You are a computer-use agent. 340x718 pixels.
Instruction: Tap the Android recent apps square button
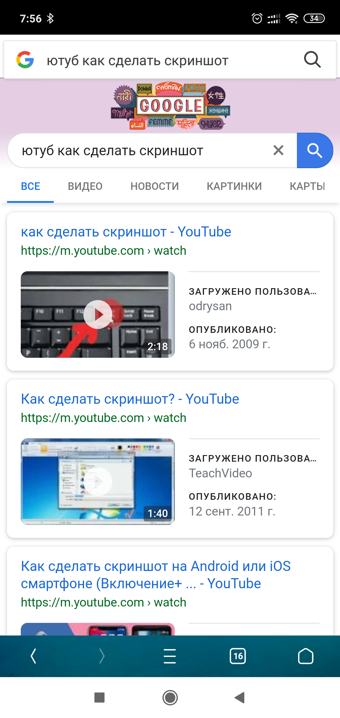pos(99,698)
